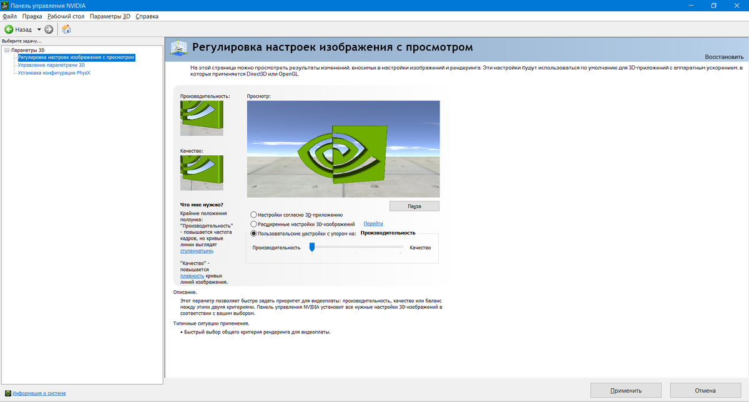Click the Отмена button
This screenshot has height=402, width=749.
tap(705, 391)
